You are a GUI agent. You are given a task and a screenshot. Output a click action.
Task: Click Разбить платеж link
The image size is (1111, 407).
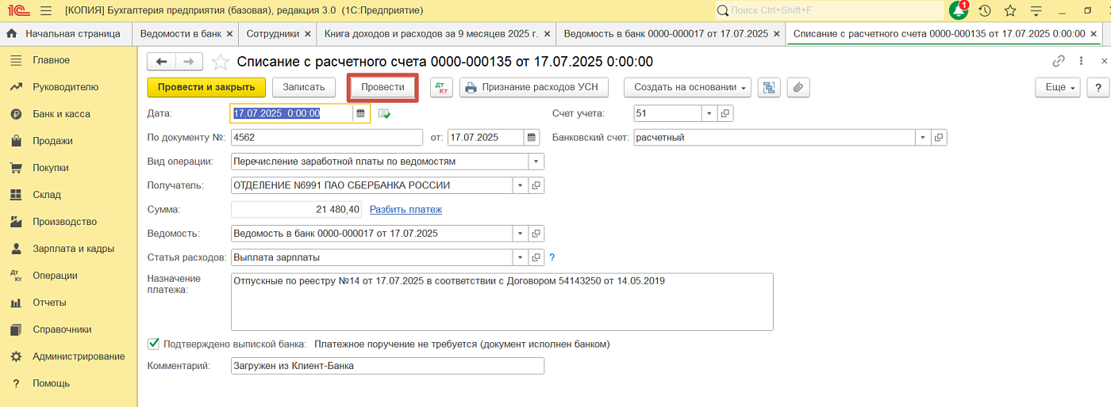click(x=406, y=209)
